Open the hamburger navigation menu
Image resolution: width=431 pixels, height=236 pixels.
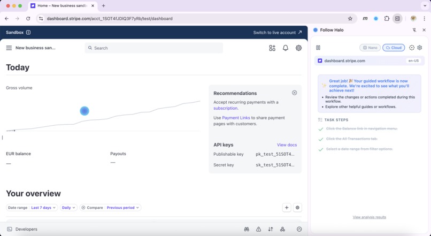point(9,48)
